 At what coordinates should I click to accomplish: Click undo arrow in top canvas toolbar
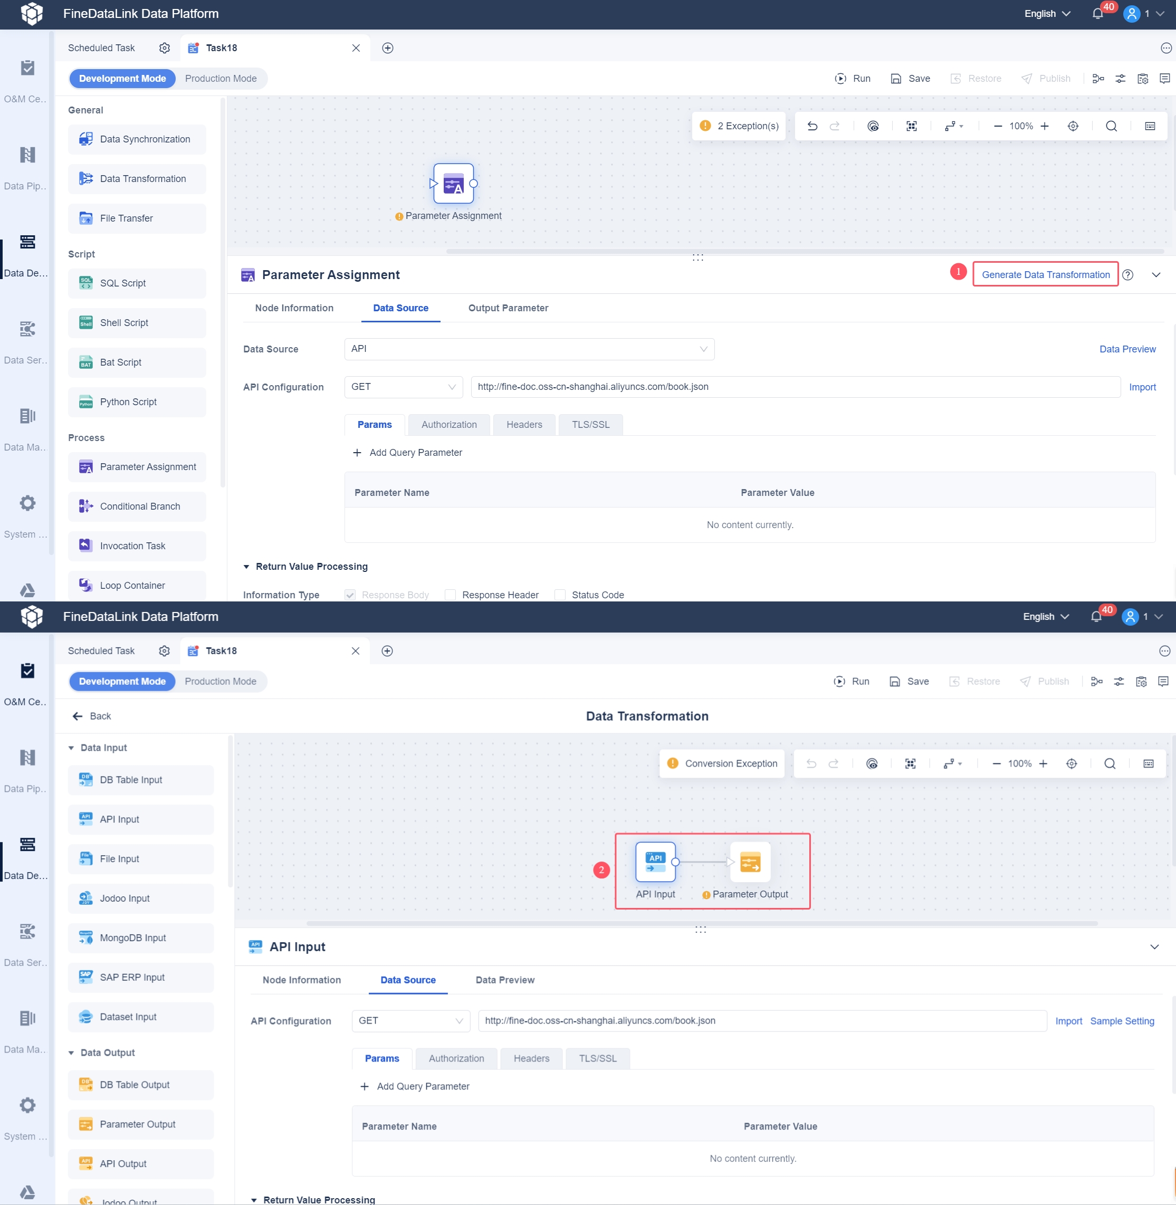(812, 126)
